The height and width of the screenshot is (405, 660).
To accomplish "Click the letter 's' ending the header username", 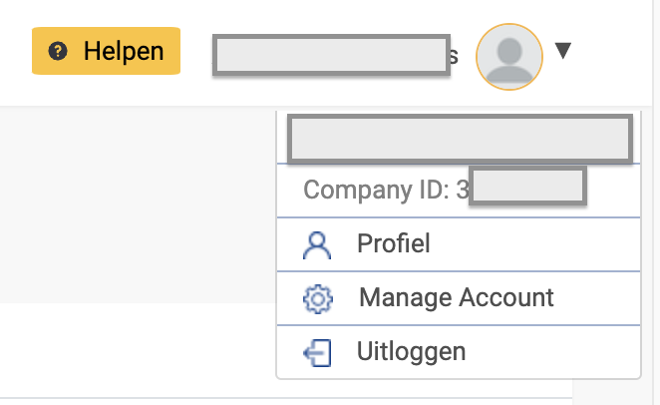I will [453, 56].
